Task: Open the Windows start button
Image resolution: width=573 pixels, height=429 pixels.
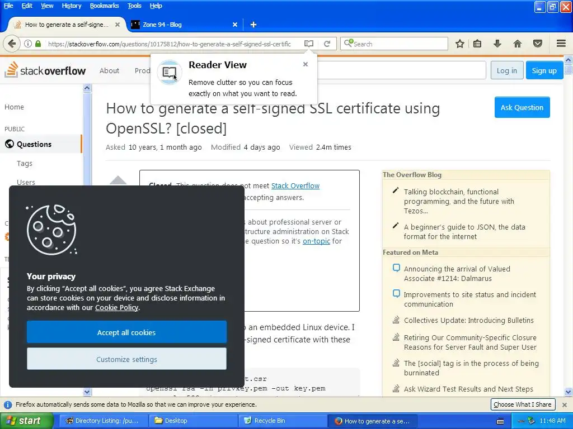Action: 26,421
